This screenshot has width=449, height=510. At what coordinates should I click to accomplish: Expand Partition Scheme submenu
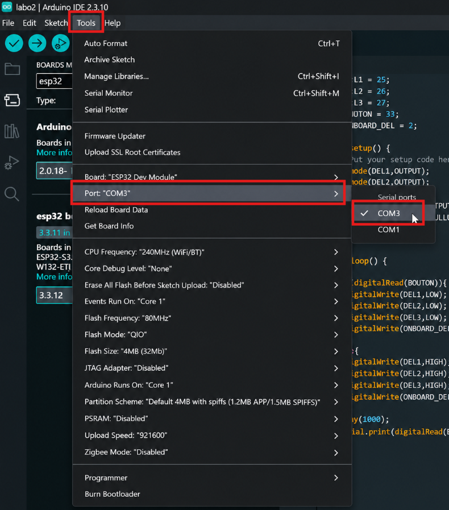pos(212,402)
